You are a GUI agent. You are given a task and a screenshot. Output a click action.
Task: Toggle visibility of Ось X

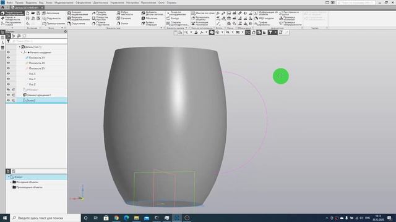8,73
